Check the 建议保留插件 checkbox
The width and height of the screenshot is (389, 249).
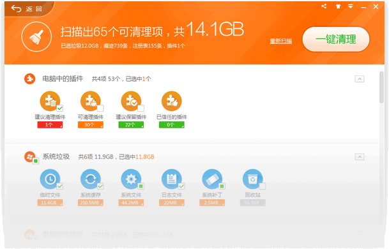click(x=141, y=108)
